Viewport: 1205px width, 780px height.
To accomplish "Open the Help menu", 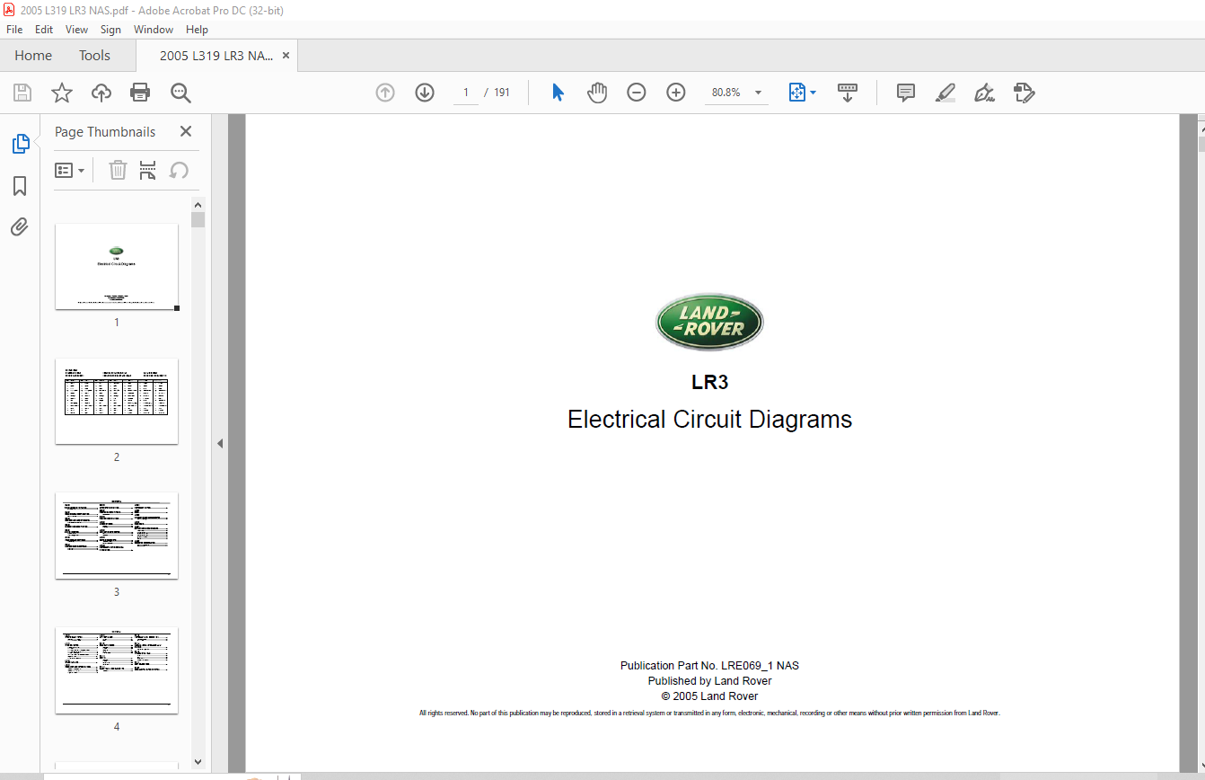I will pyautogui.click(x=197, y=30).
